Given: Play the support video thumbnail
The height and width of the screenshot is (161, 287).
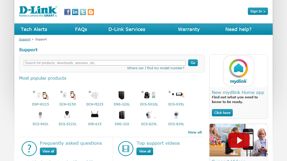Looking at the screenshot, I should [239, 140].
